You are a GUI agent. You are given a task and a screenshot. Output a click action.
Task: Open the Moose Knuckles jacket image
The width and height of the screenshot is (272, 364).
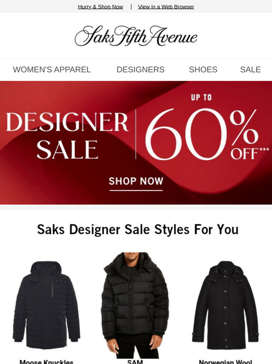46,305
